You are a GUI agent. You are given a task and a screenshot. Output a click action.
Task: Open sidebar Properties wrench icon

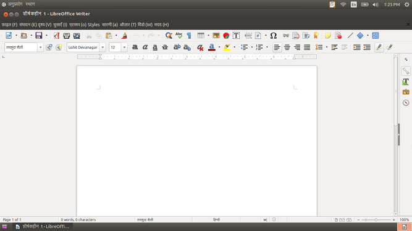pyautogui.click(x=406, y=71)
